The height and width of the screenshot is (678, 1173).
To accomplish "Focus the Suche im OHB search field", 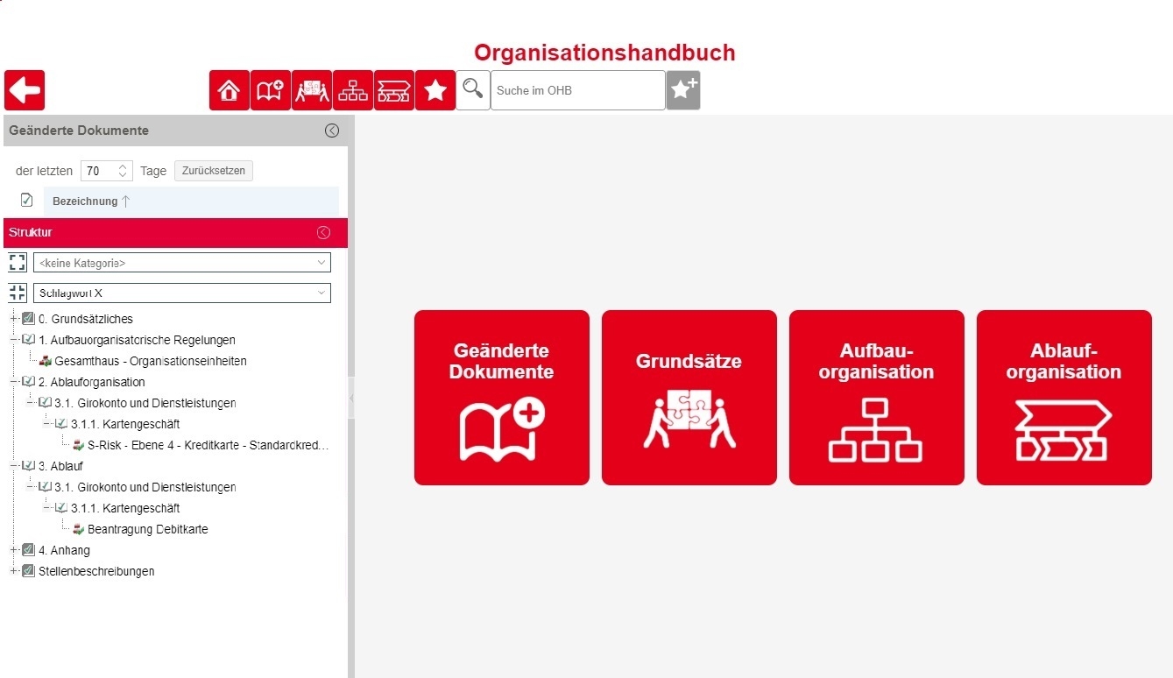I will tap(578, 90).
